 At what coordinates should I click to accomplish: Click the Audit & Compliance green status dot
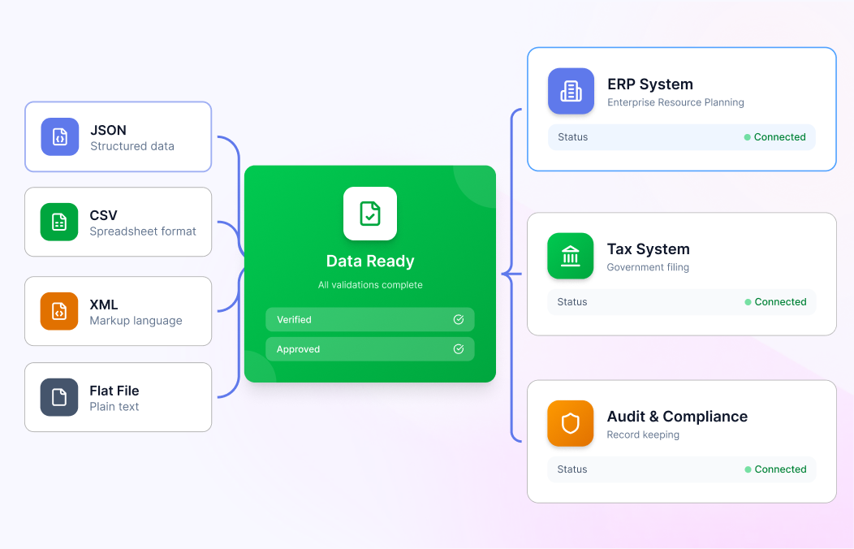(x=748, y=469)
